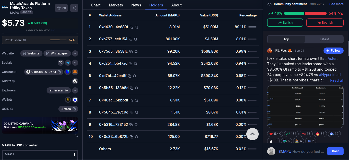The image size is (349, 160).
Task: Switch the feed to Latest posts
Action: (x=324, y=39)
